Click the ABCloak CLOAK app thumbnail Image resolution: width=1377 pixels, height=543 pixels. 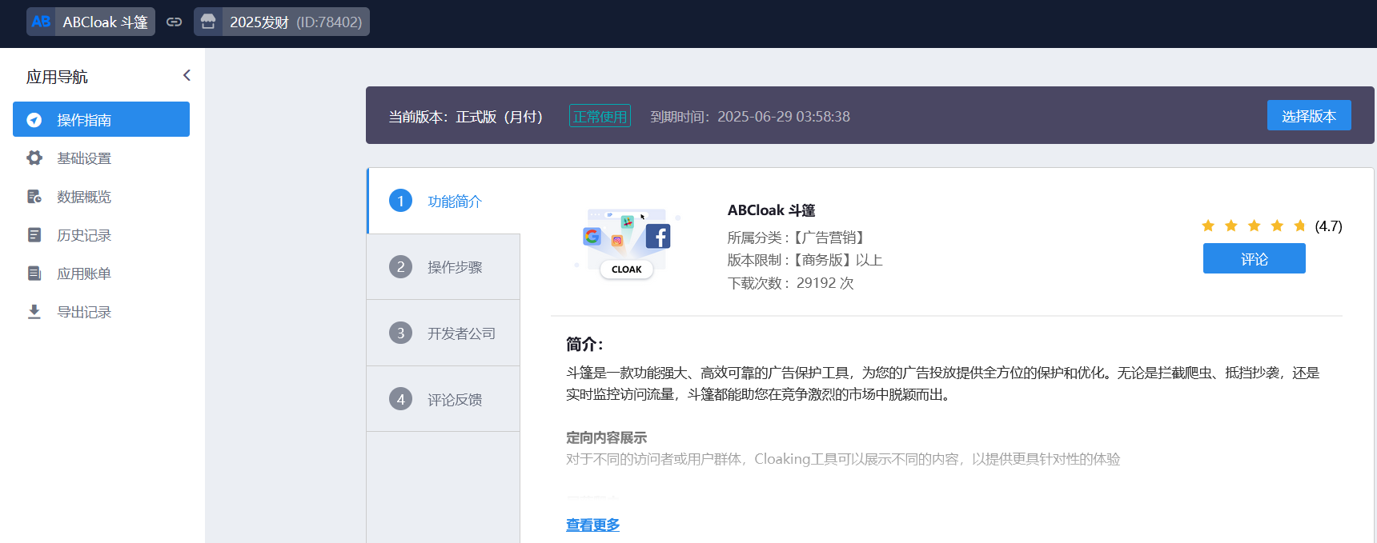click(x=627, y=242)
